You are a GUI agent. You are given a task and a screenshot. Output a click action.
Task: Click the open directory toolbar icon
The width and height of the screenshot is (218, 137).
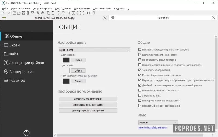pyautogui.click(x=14, y=13)
